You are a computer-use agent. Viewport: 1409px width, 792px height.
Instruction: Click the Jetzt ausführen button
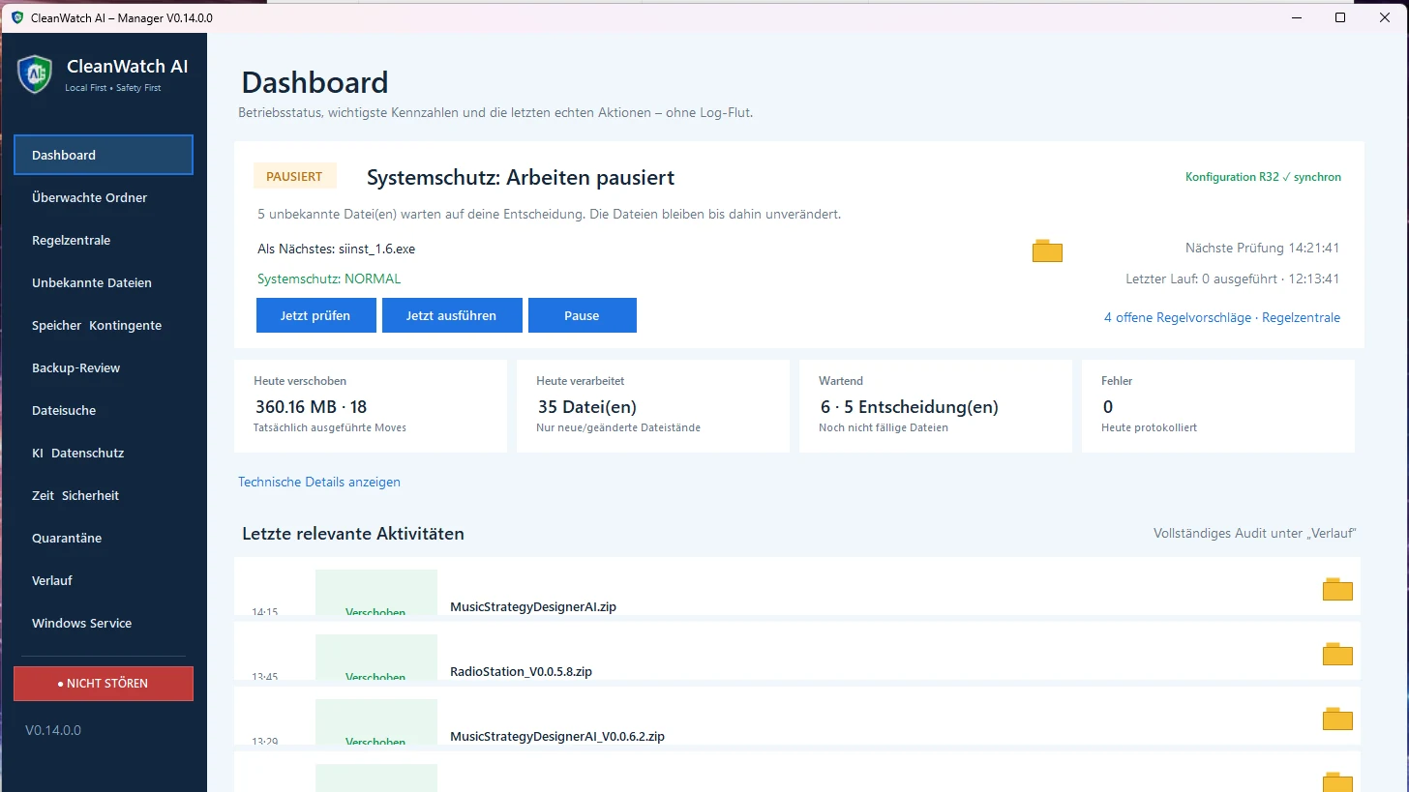point(452,315)
